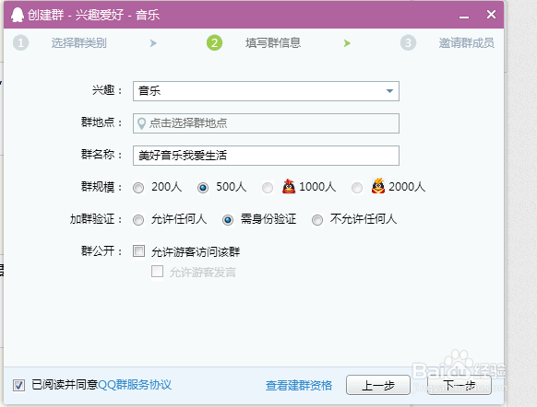Click arrow between 选择群类别 and step 2
The width and height of the screenshot is (537, 407).
[x=153, y=43]
